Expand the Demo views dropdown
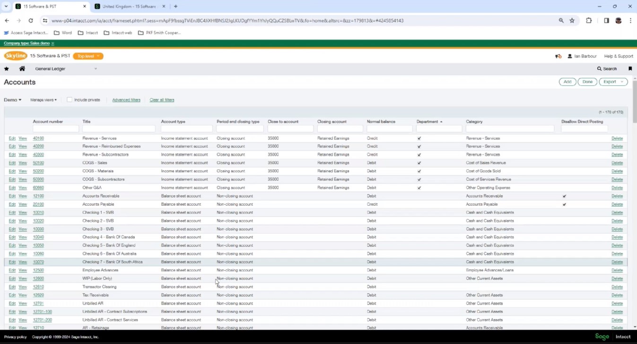637x344 pixels. [x=12, y=100]
